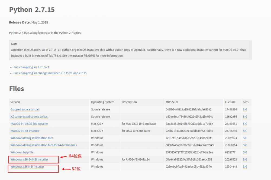
Task: Select MD5 sum 0ffa44a86522f9a37b916b361eebc552
Action: click(x=189, y=159)
